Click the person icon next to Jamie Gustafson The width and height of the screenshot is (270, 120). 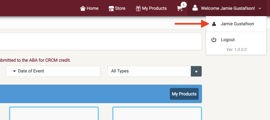tap(214, 24)
